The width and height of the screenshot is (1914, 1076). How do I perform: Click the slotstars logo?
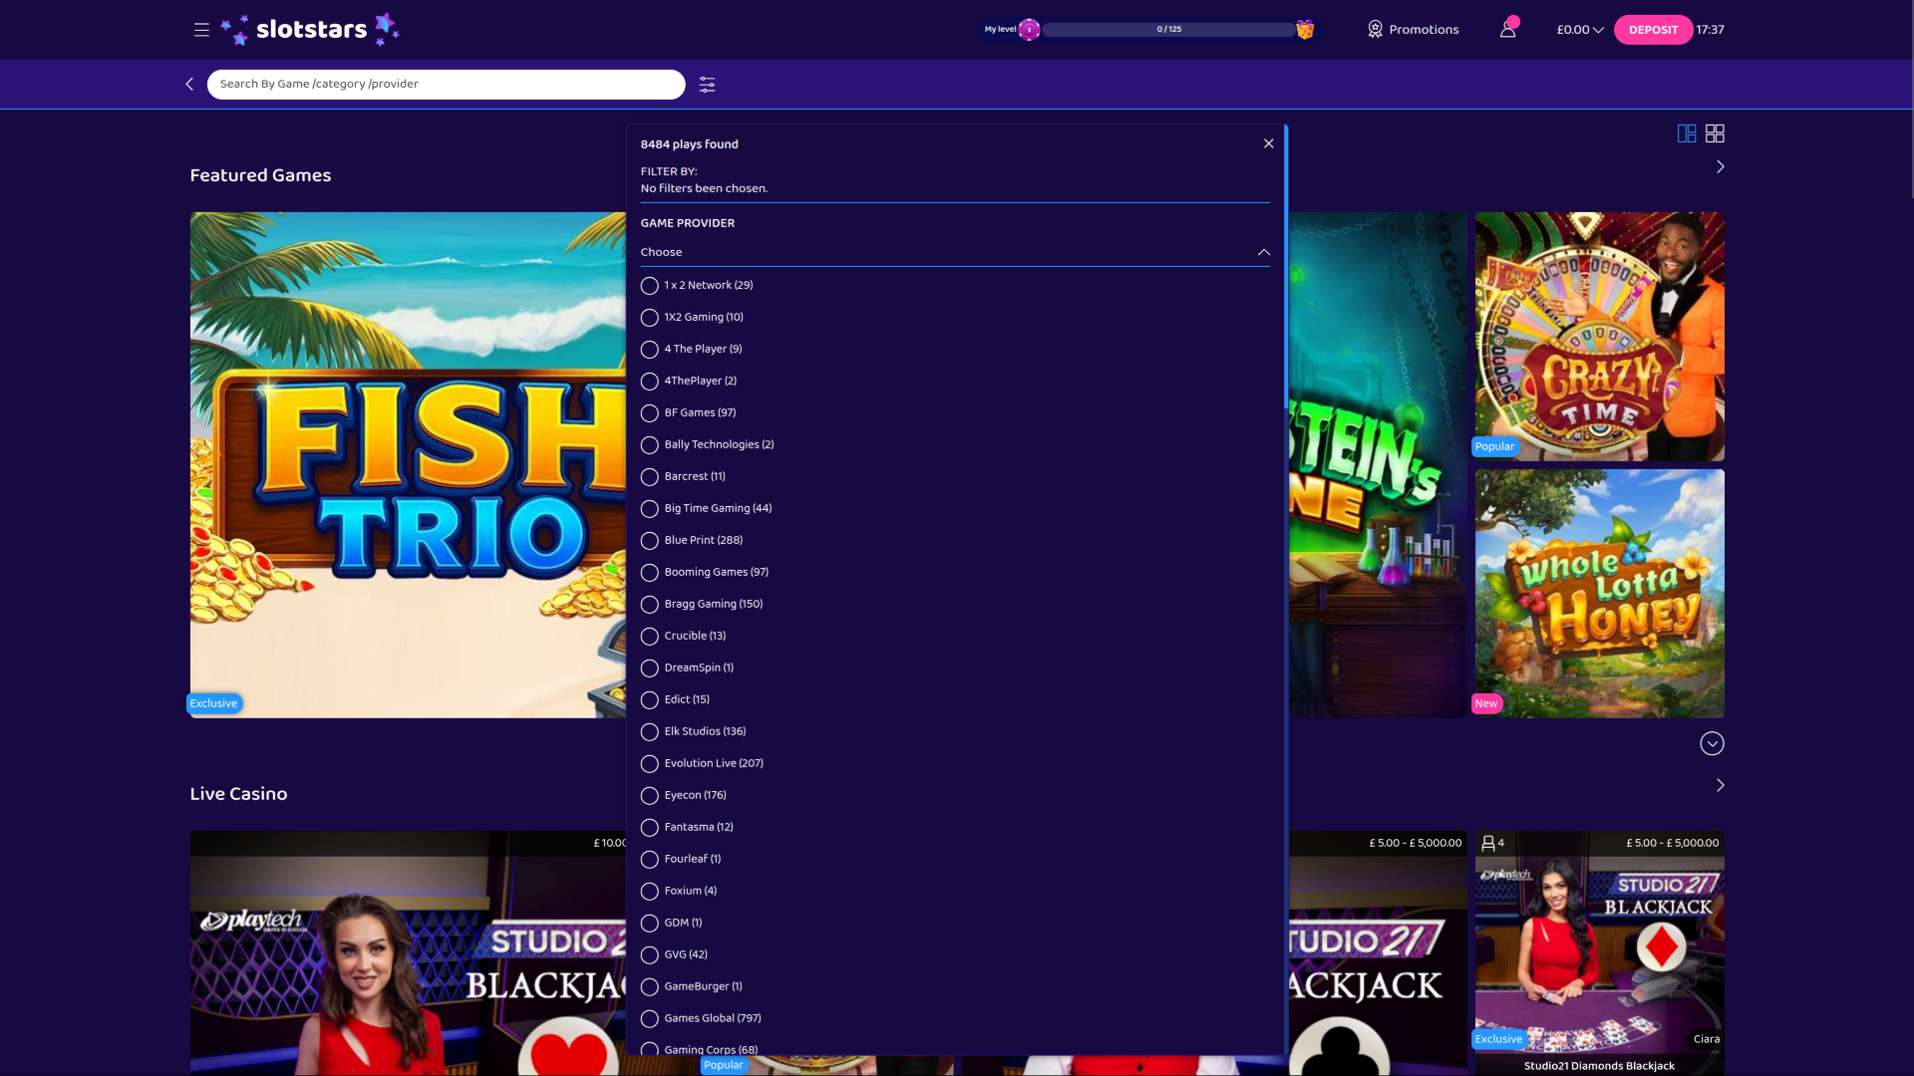click(310, 30)
